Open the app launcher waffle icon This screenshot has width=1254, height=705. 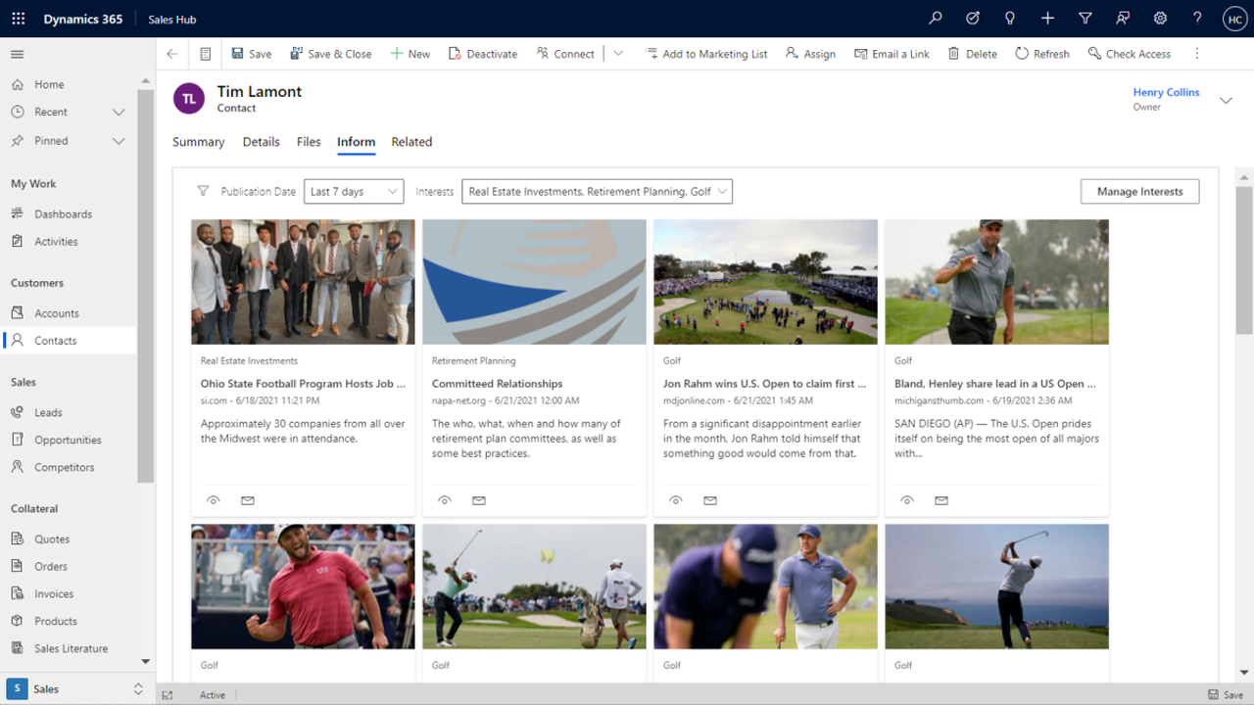[x=18, y=19]
